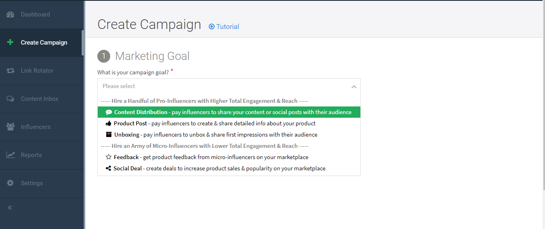Go to the Link Rotator page
545x229 pixels.
37,71
